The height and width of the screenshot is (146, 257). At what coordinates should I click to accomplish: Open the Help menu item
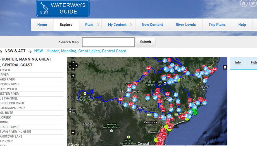point(242,25)
